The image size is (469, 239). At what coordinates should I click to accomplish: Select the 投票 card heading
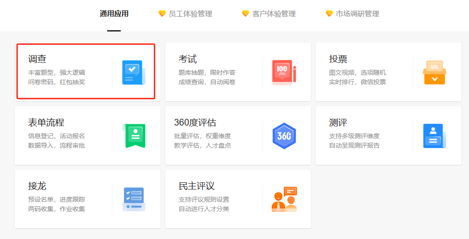tap(338, 59)
